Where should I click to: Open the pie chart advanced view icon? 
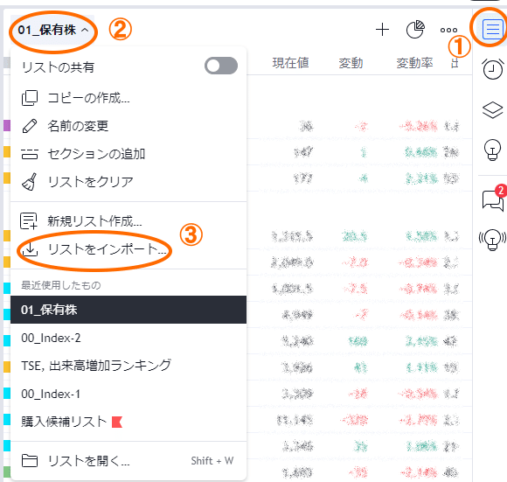pyautogui.click(x=415, y=30)
